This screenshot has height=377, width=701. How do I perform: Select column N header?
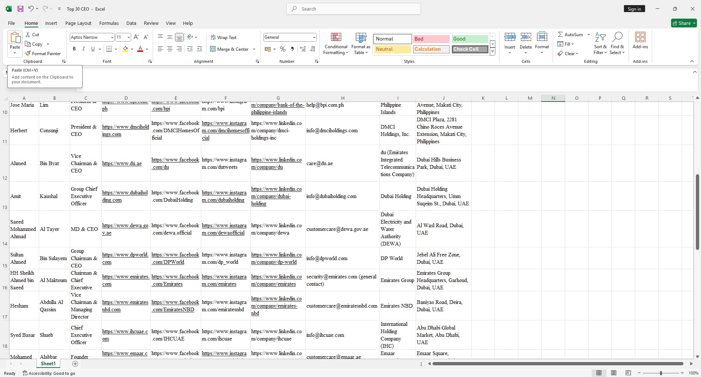553,98
